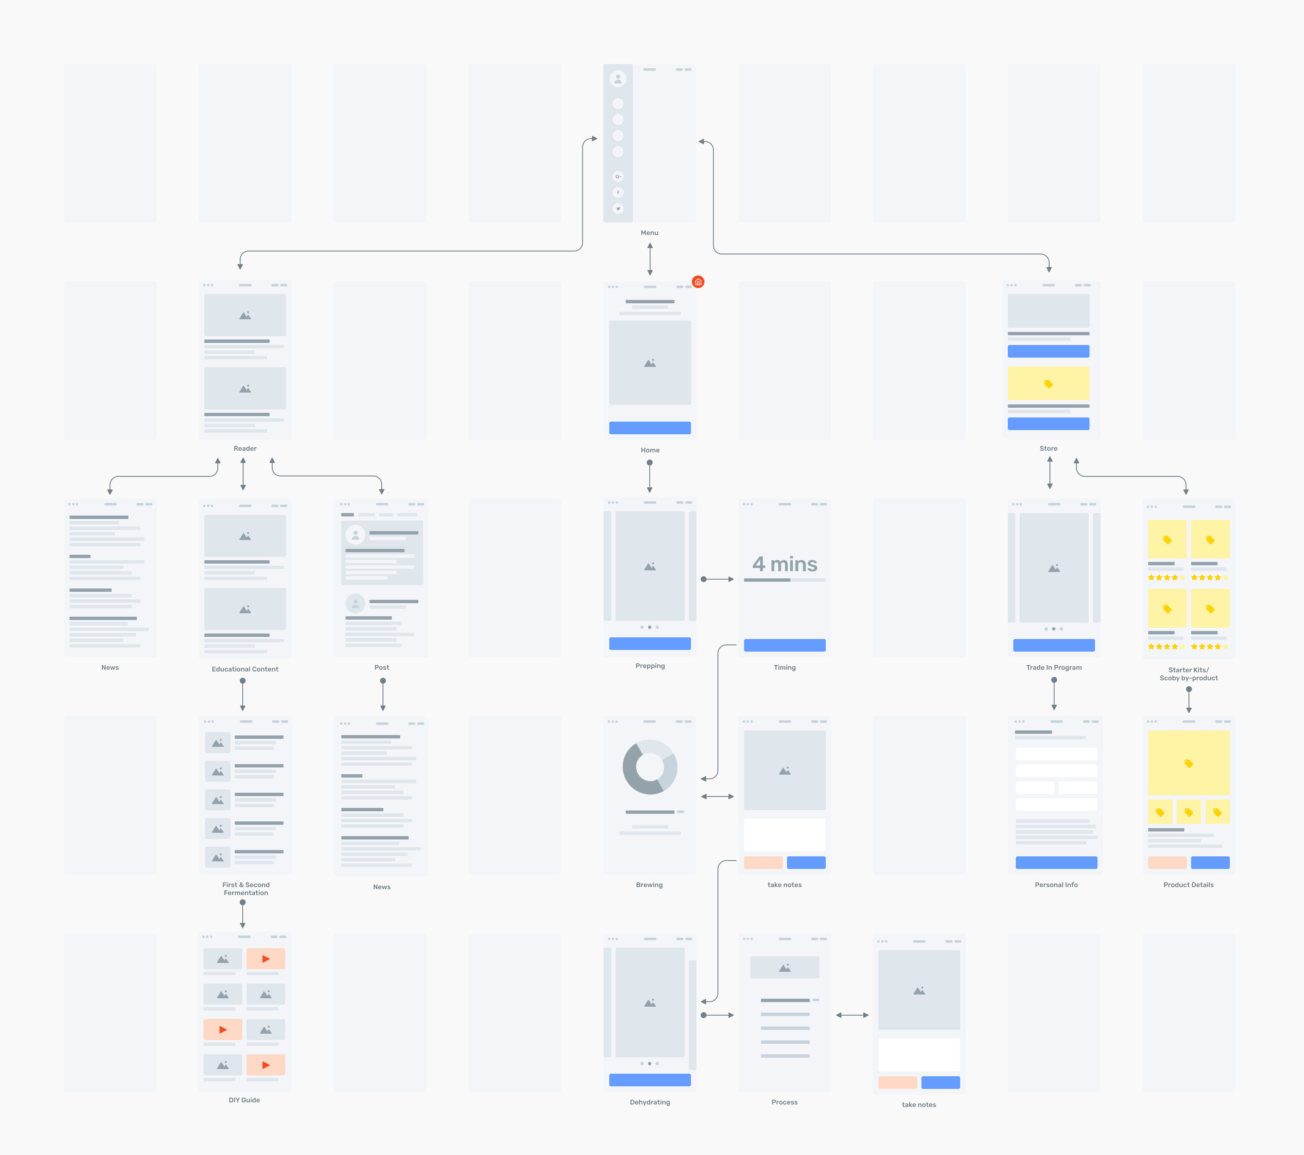Screen dimensions: 1304x1155
Task: Click the Google Plus icon in Menu
Action: 618,176
